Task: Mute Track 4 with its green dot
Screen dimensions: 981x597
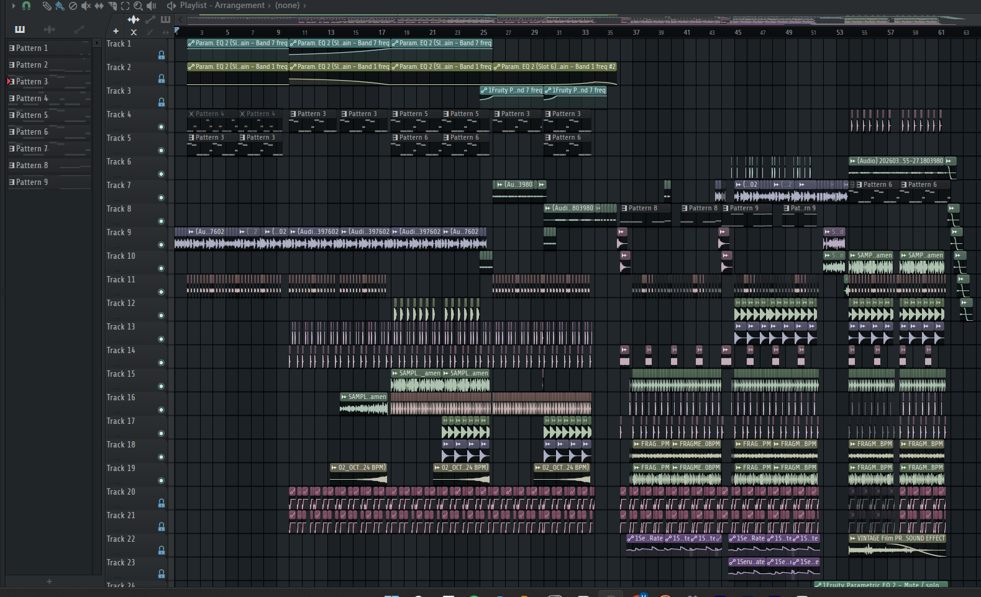Action: click(162, 127)
